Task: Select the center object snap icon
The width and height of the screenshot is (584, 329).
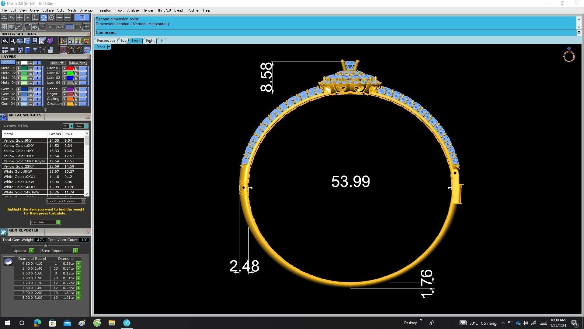Action: [x=51, y=18]
